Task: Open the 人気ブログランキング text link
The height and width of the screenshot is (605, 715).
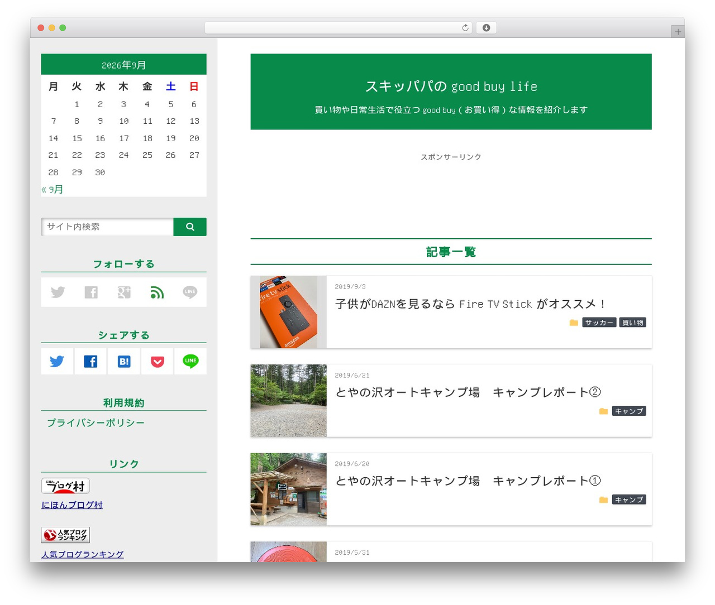Action: tap(83, 554)
